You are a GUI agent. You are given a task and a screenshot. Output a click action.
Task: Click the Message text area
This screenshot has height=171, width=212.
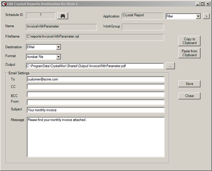[96, 137]
